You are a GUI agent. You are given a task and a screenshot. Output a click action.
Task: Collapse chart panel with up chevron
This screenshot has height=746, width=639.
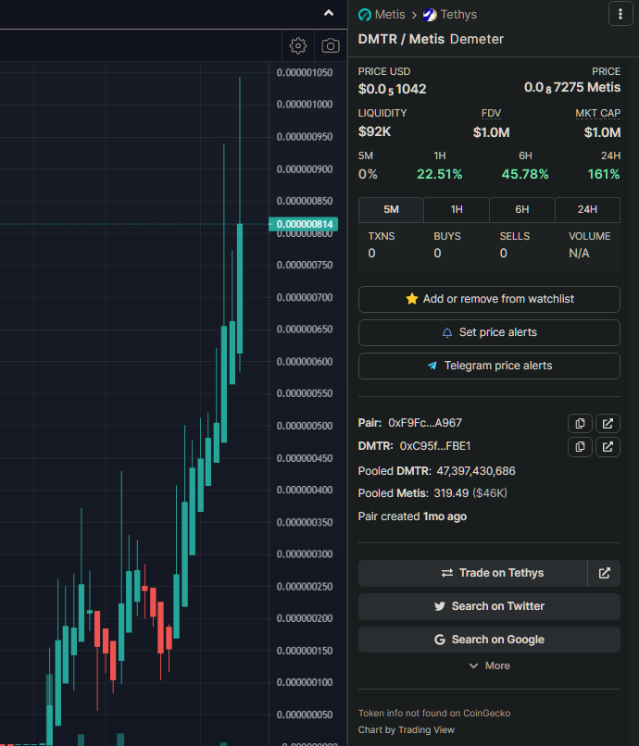click(329, 13)
